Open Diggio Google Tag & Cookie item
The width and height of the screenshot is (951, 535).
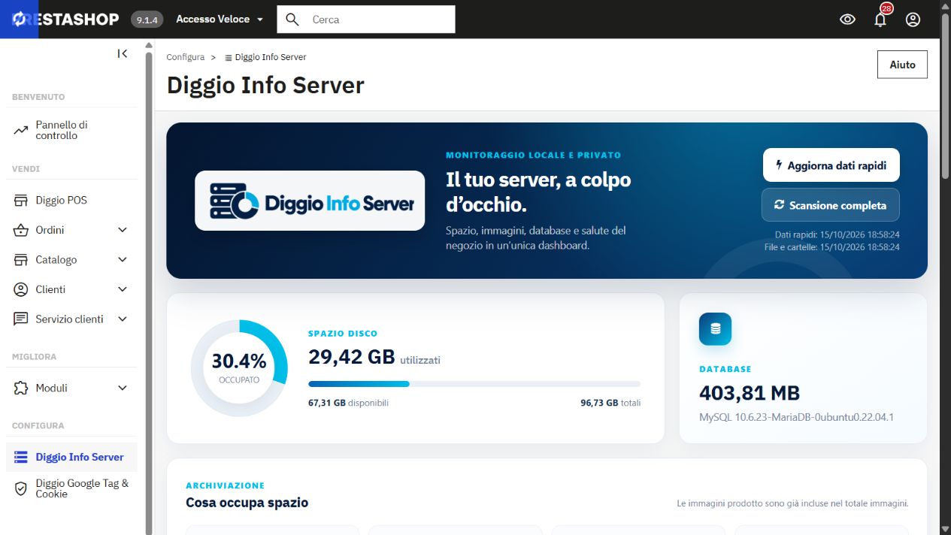pos(71,488)
